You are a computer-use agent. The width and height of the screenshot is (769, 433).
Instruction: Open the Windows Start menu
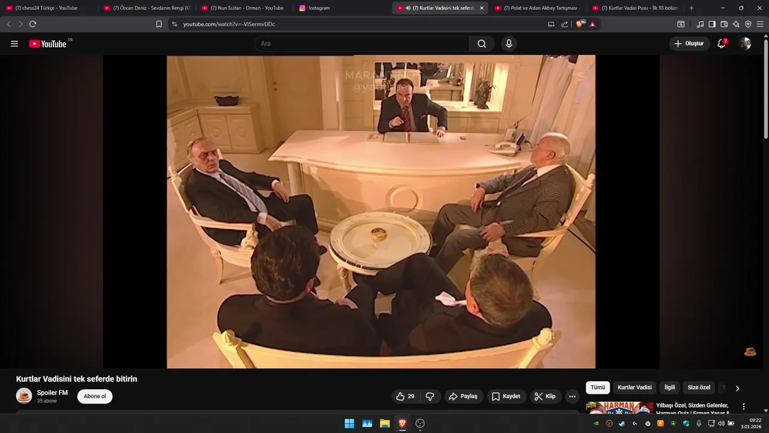coord(349,423)
